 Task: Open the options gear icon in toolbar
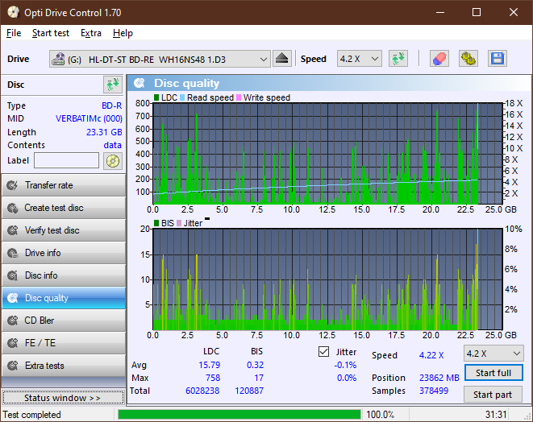pyautogui.click(x=468, y=59)
